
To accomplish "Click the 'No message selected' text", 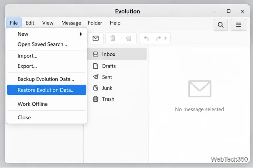I will 199,109.
